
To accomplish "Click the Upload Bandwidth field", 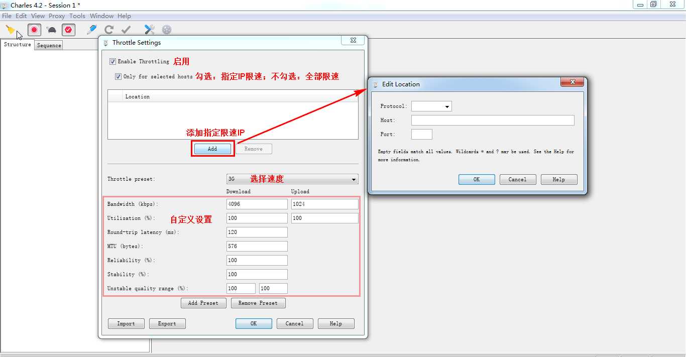I will [x=325, y=204].
